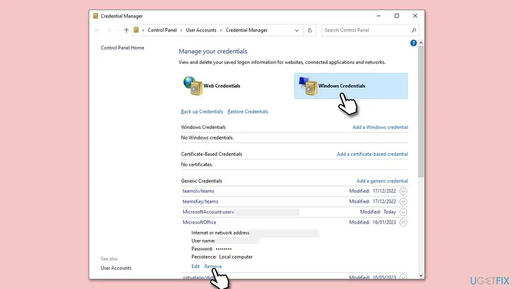Screen dimensions: 514x289
Task: Go back with the back arrow
Action: pos(97,30)
